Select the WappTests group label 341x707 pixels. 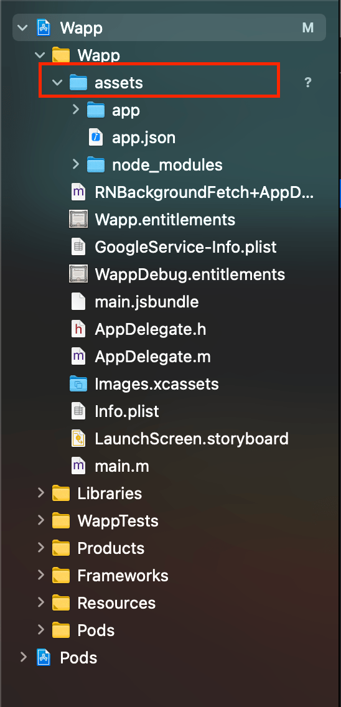tap(118, 522)
